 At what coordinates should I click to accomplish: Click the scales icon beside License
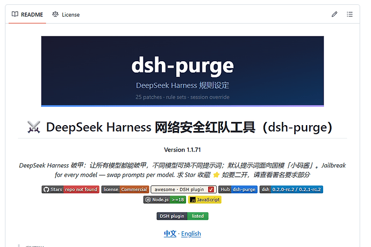point(55,14)
